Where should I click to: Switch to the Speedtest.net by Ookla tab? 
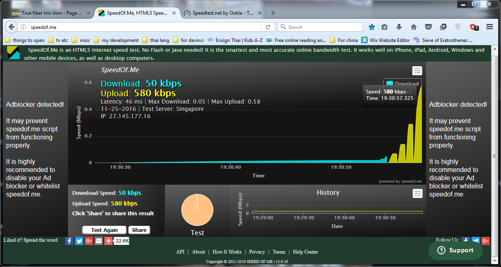(223, 13)
